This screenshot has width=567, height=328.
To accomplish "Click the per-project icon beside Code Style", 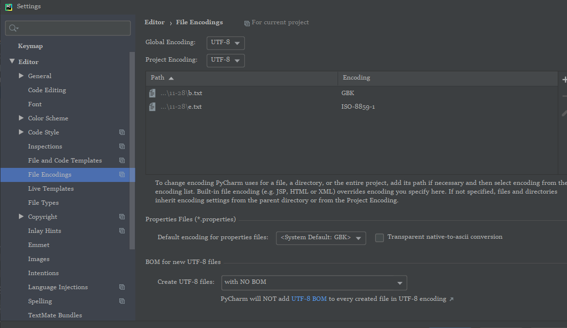I will [122, 132].
